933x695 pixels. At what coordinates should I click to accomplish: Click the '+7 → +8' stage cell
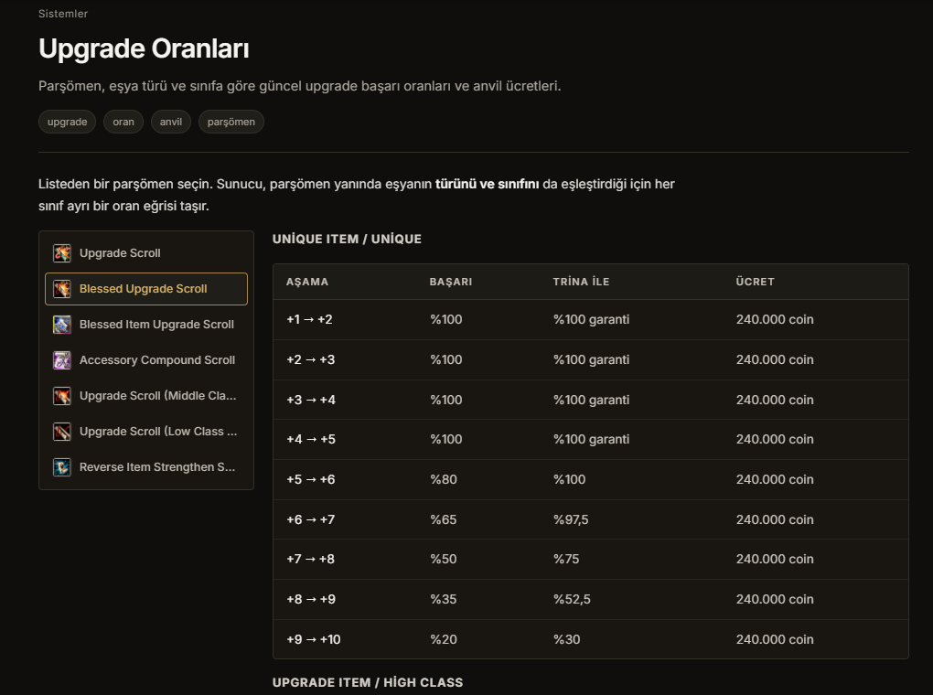tap(311, 560)
